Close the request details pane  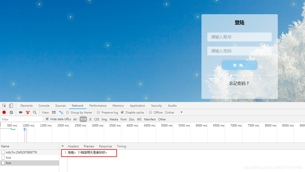pyautogui.click(x=62, y=146)
